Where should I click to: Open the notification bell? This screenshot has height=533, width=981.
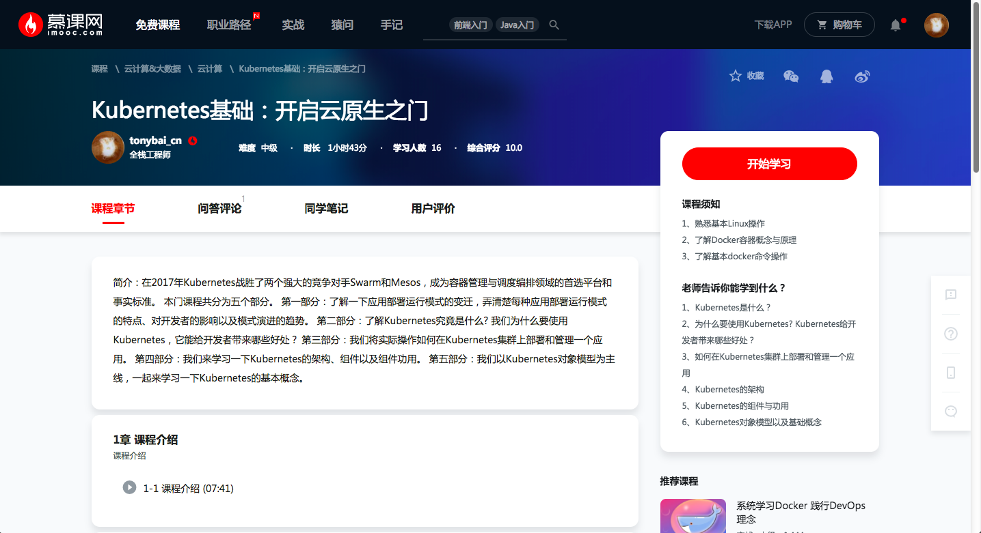pos(896,25)
